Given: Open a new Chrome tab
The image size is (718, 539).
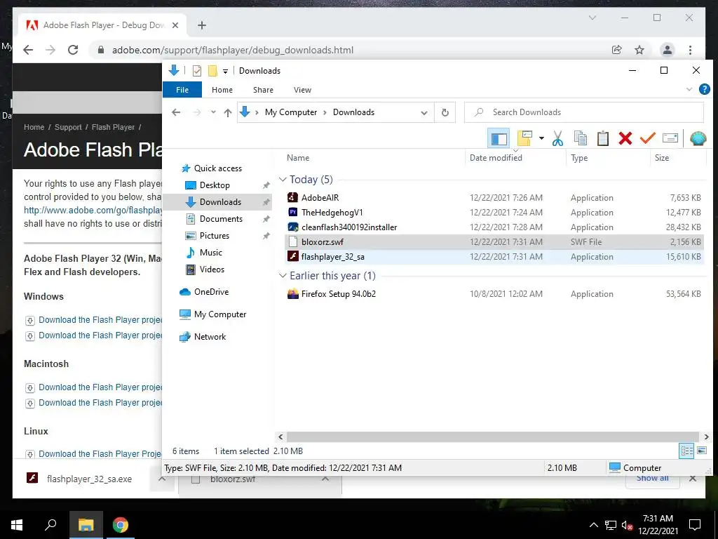Looking at the screenshot, I should click(202, 25).
